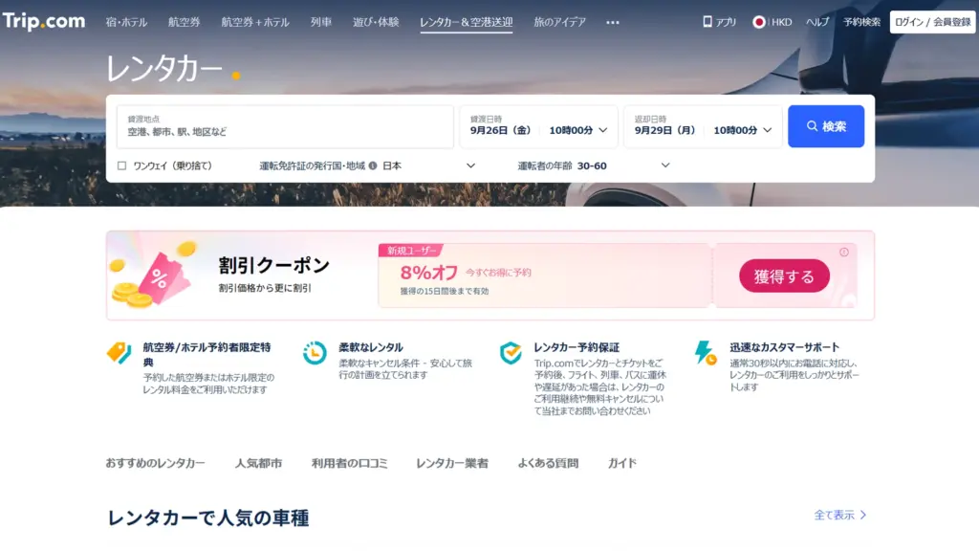The width and height of the screenshot is (979, 551).
Task: Go to the 宿・ホテル menu item
Action: [x=125, y=21]
